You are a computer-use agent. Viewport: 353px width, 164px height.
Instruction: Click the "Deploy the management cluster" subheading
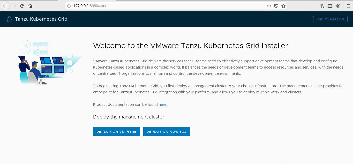129,117
